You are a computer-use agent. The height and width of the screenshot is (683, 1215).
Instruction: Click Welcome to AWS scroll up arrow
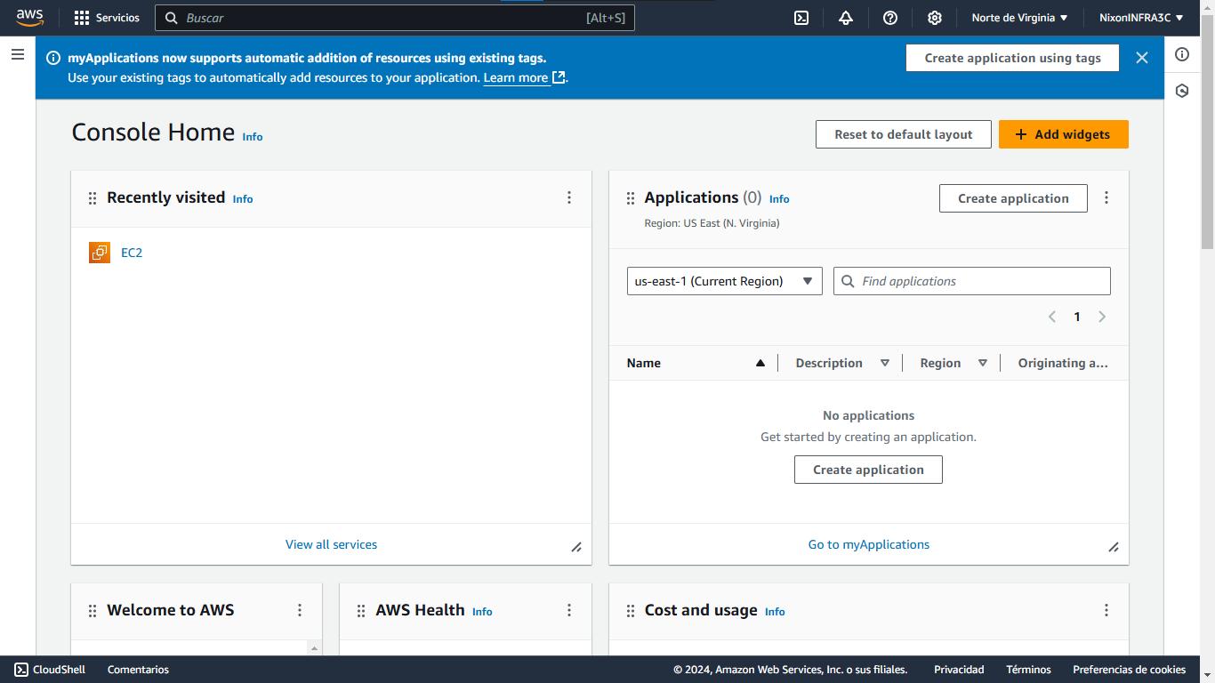[x=314, y=648]
